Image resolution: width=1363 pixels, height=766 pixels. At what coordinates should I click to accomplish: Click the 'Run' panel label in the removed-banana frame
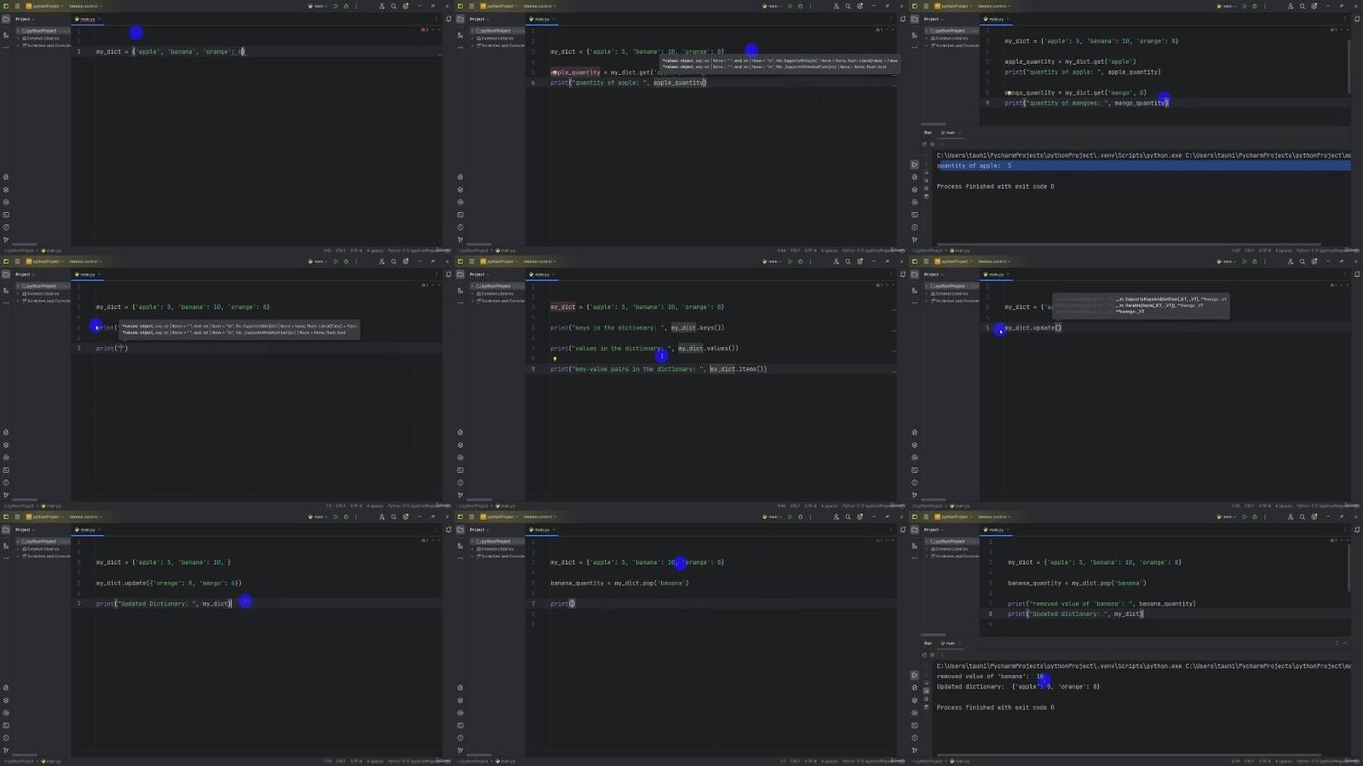coord(928,643)
